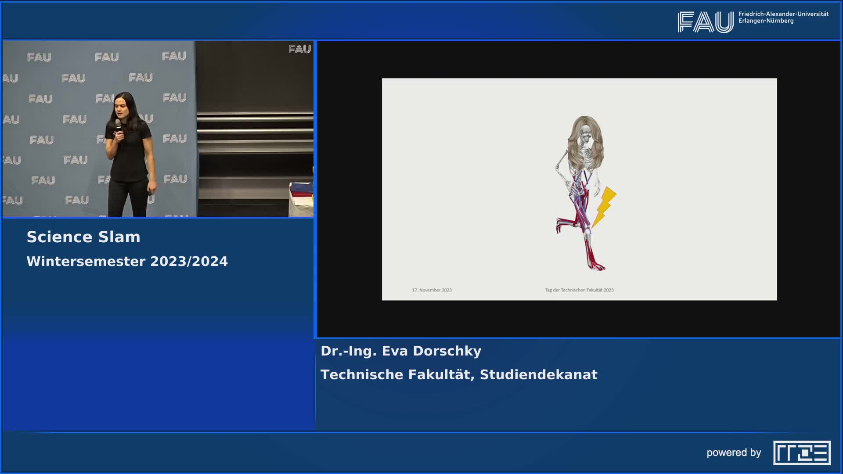Click the name 'Dr.-Ing. Eva Dorschky'

401,351
